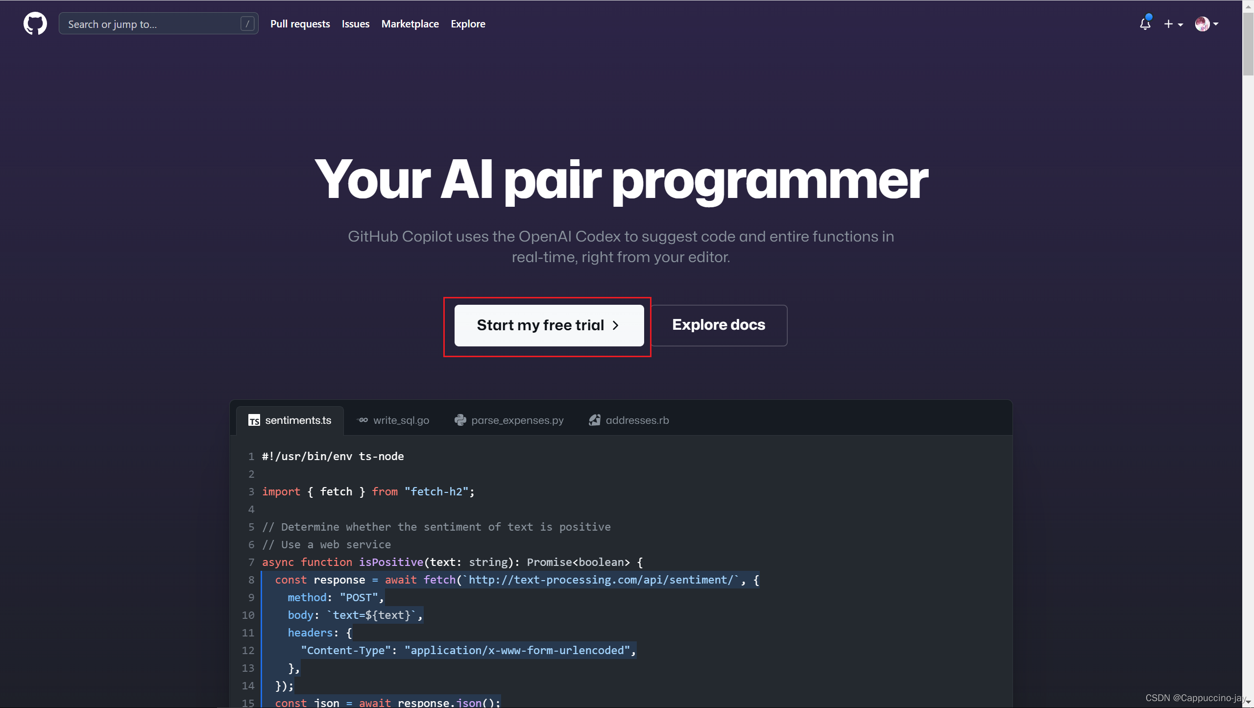Click the notifications bell icon
The image size is (1254, 708).
point(1145,24)
